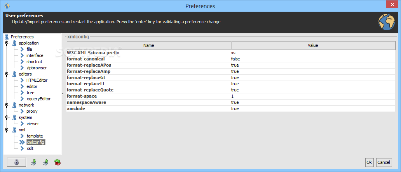This screenshot has width=401, height=172.
Task: Click the category icon next to 'network'
Action: tap(15, 105)
